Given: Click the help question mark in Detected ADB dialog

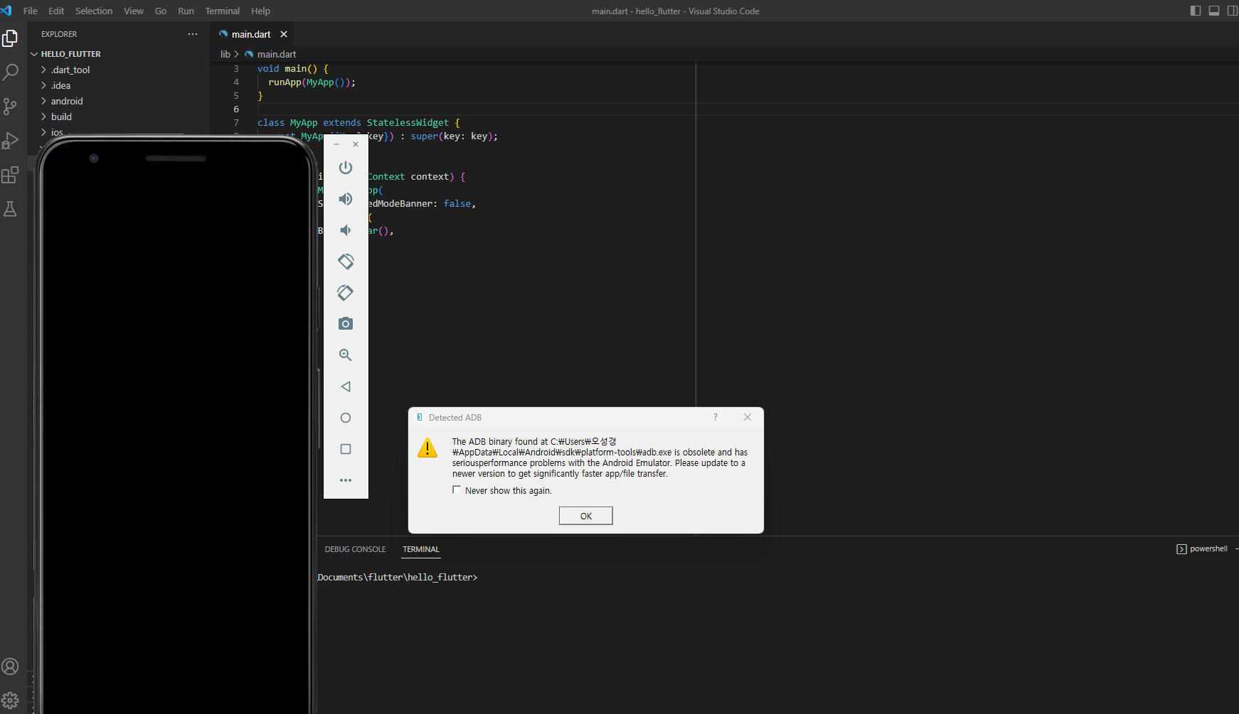Looking at the screenshot, I should click(716, 417).
